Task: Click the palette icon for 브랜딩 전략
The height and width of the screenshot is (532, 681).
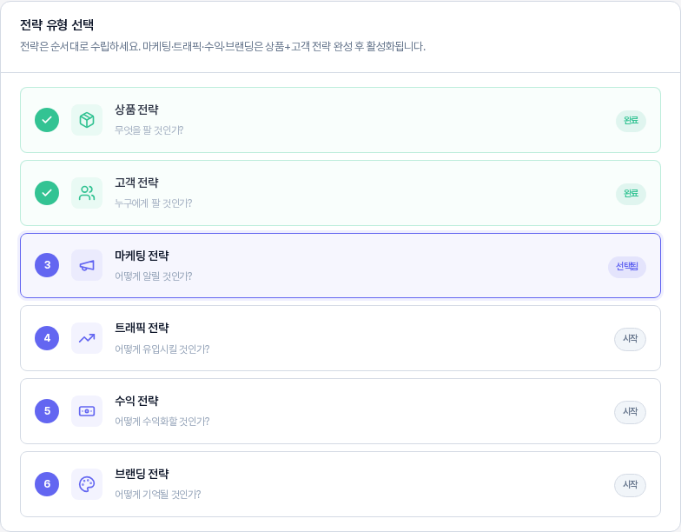Action: tap(87, 484)
